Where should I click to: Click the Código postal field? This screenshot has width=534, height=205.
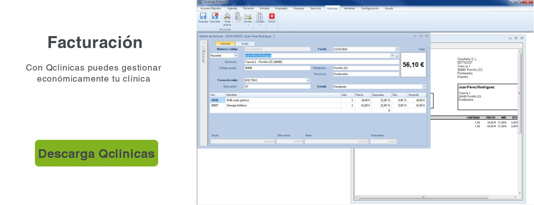point(277,68)
